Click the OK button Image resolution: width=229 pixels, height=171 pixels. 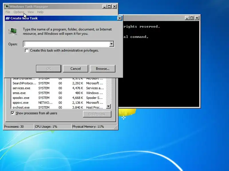pyautogui.click(x=49, y=68)
